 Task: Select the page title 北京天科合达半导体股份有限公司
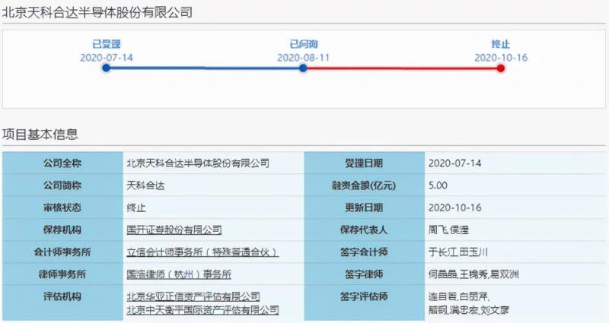(97, 12)
